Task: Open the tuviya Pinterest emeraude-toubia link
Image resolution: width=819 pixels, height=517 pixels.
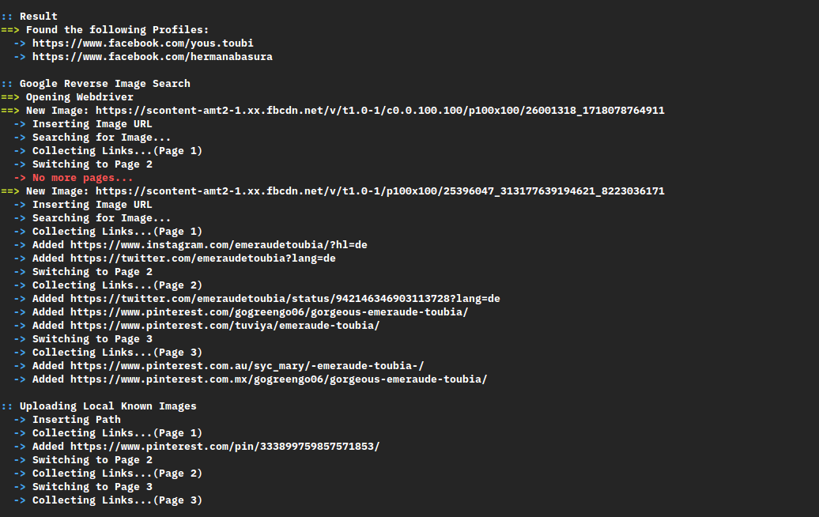Action: coord(225,326)
